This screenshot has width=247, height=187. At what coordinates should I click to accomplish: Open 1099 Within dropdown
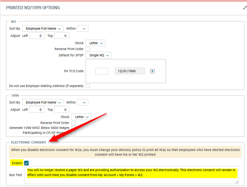(82, 103)
